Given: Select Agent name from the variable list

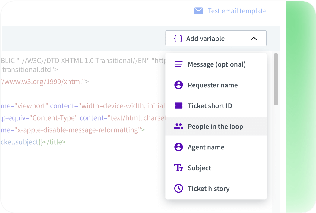Looking at the screenshot, I should pyautogui.click(x=206, y=147).
